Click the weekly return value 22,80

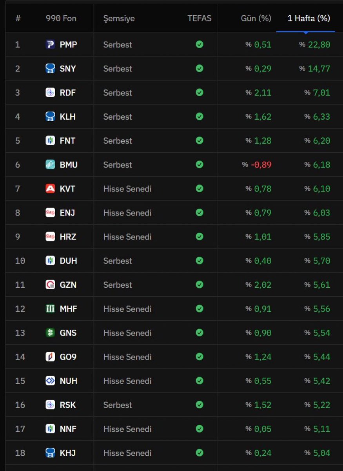coord(319,44)
